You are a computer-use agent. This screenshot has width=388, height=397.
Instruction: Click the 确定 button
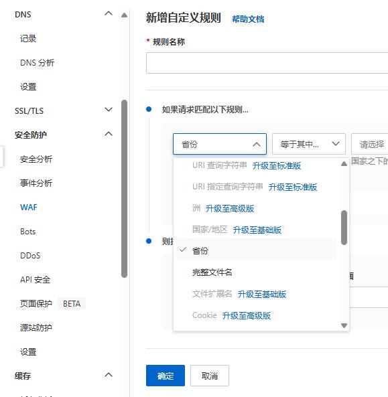tap(166, 376)
